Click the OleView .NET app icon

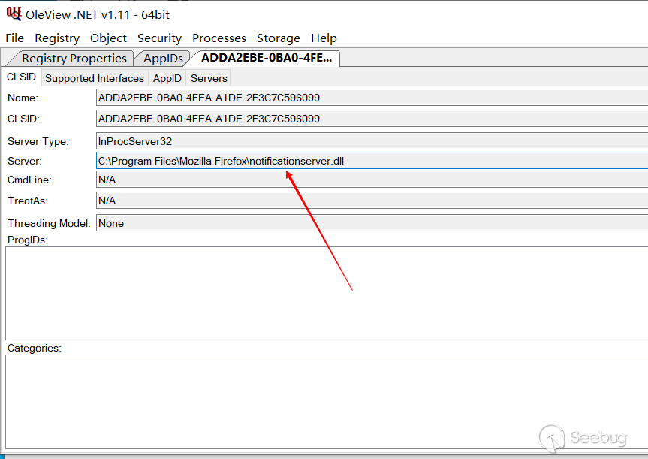coord(13,13)
